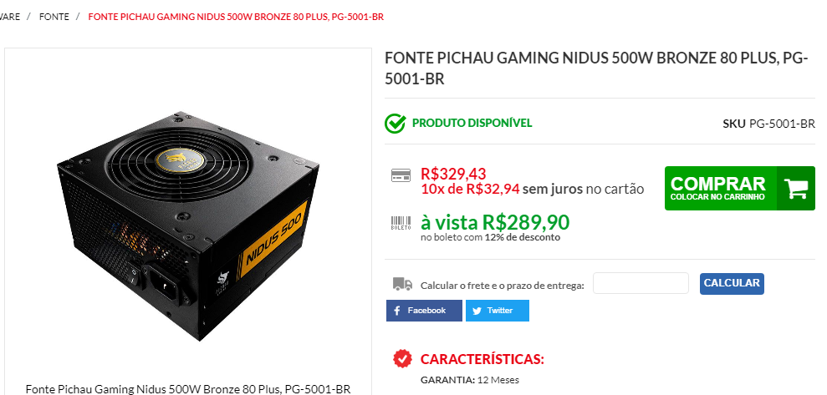827x395 pixels.
Task: Click the credit card payment icon
Action: [x=401, y=175]
